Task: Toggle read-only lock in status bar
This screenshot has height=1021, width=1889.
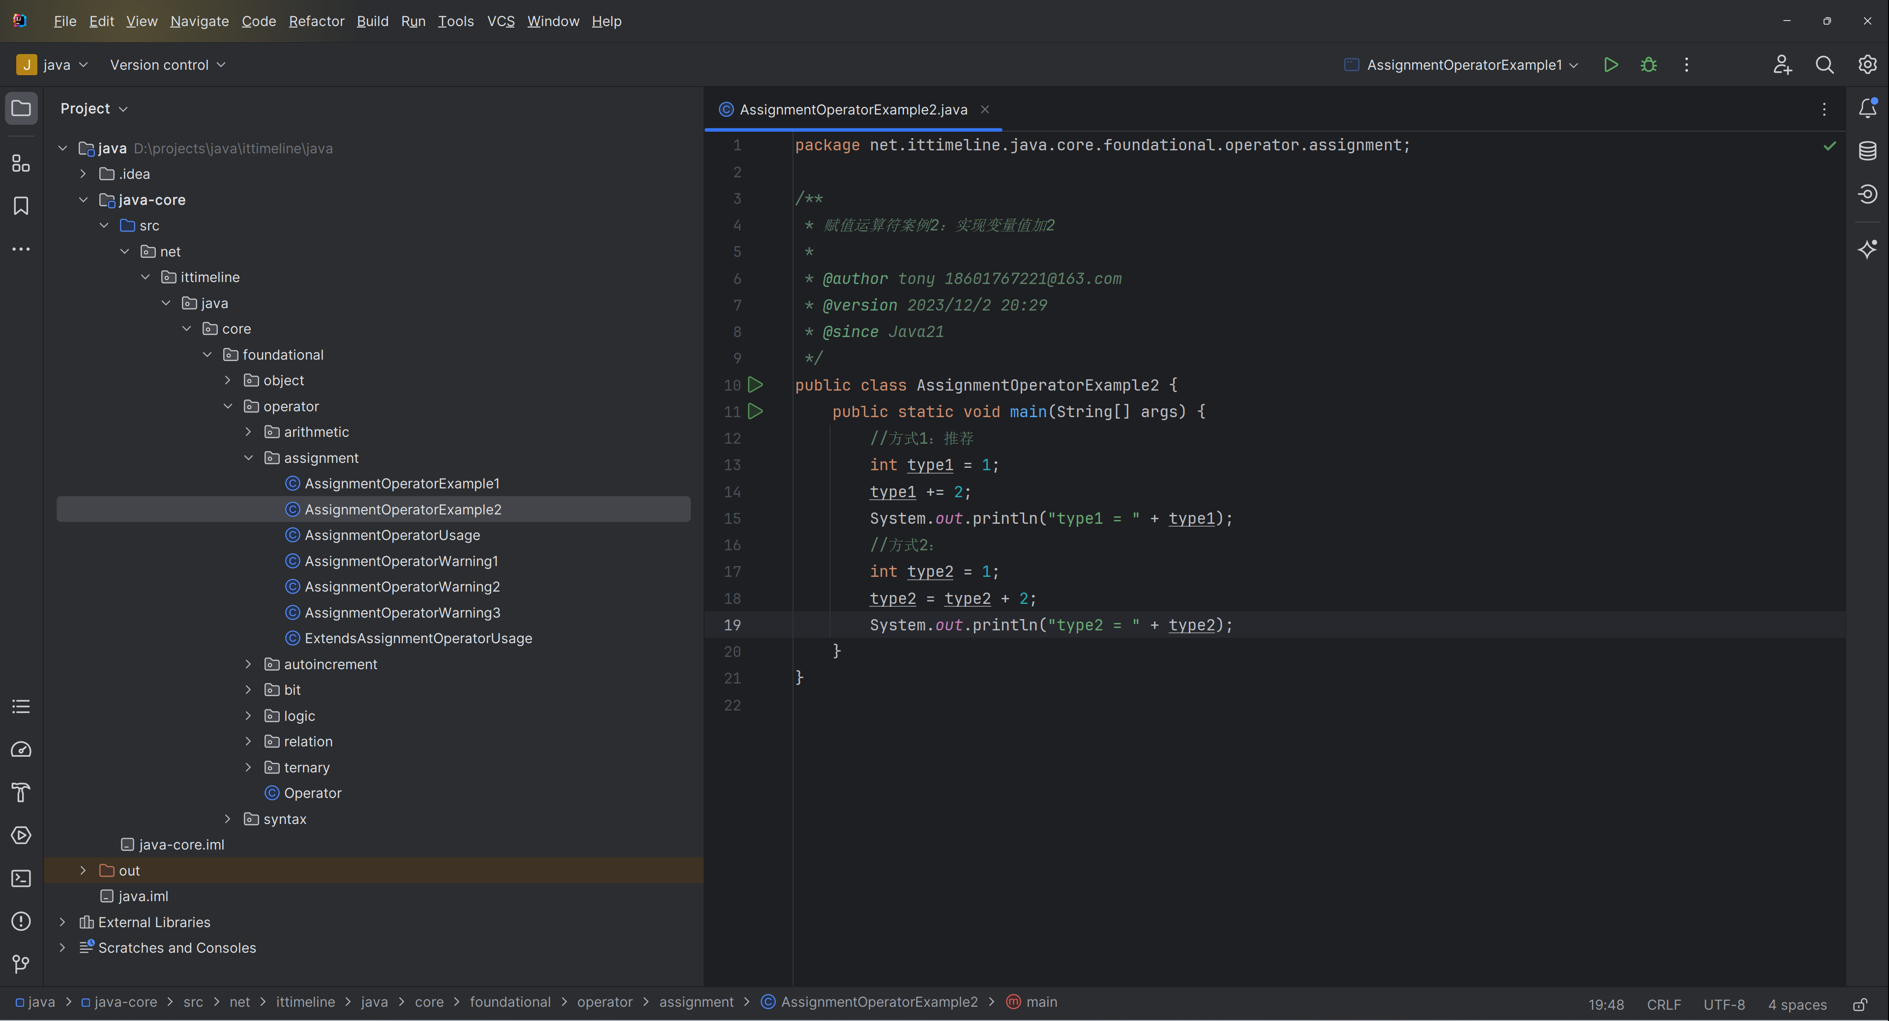Action: coord(1859,1004)
